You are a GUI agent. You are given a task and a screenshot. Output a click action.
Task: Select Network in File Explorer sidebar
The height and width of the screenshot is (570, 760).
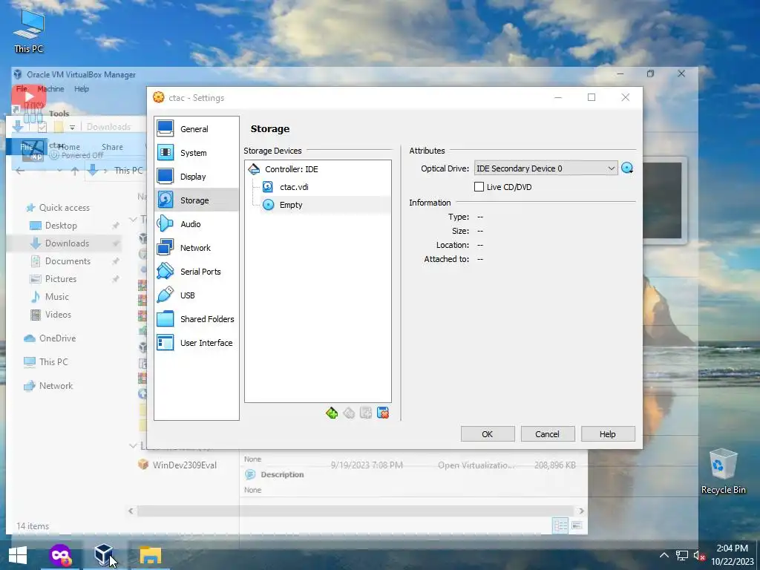click(56, 386)
